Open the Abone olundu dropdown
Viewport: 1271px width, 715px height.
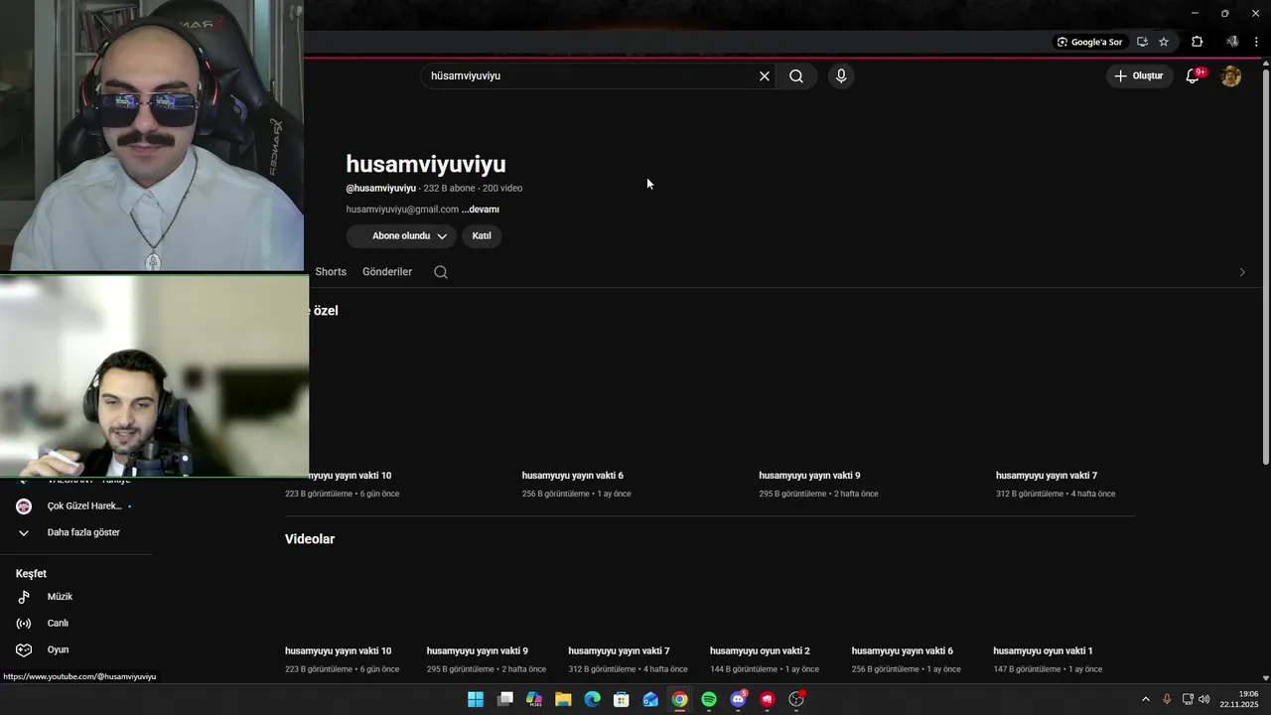point(401,236)
